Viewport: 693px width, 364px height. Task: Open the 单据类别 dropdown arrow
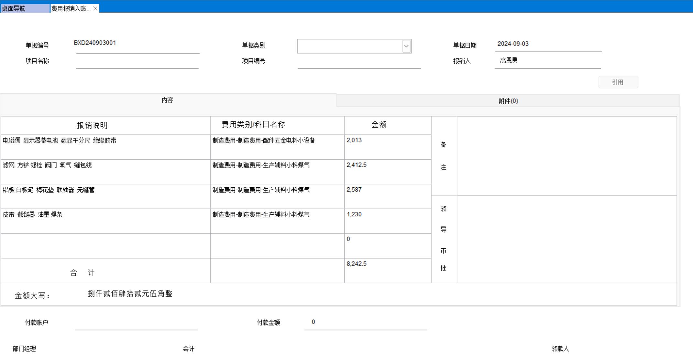(406, 46)
